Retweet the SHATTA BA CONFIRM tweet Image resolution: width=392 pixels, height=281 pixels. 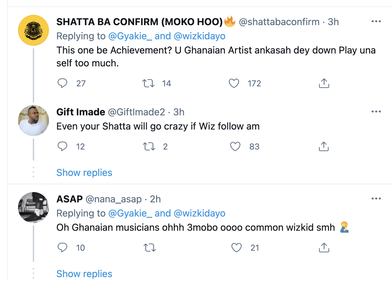click(149, 83)
